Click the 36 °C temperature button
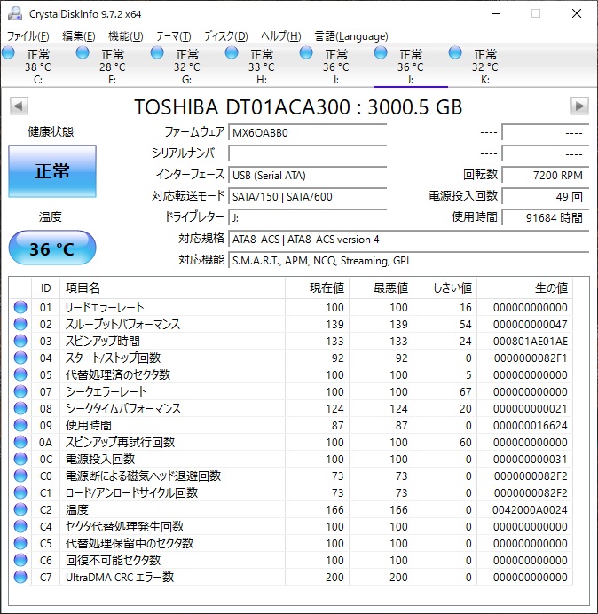Screen dimensions: 598x614 pos(52,249)
